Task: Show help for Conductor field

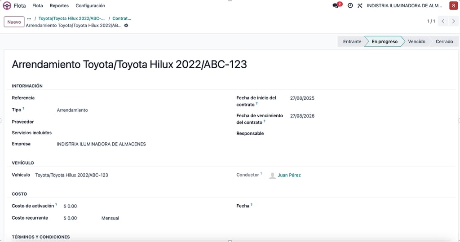Action: point(261,174)
